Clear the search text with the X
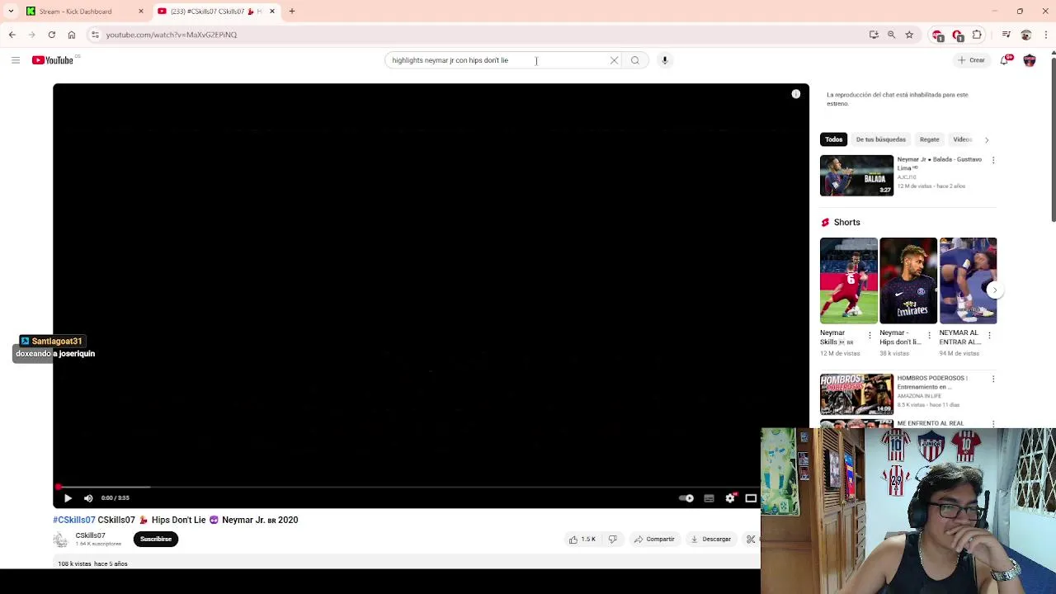This screenshot has height=594, width=1056. [x=614, y=60]
